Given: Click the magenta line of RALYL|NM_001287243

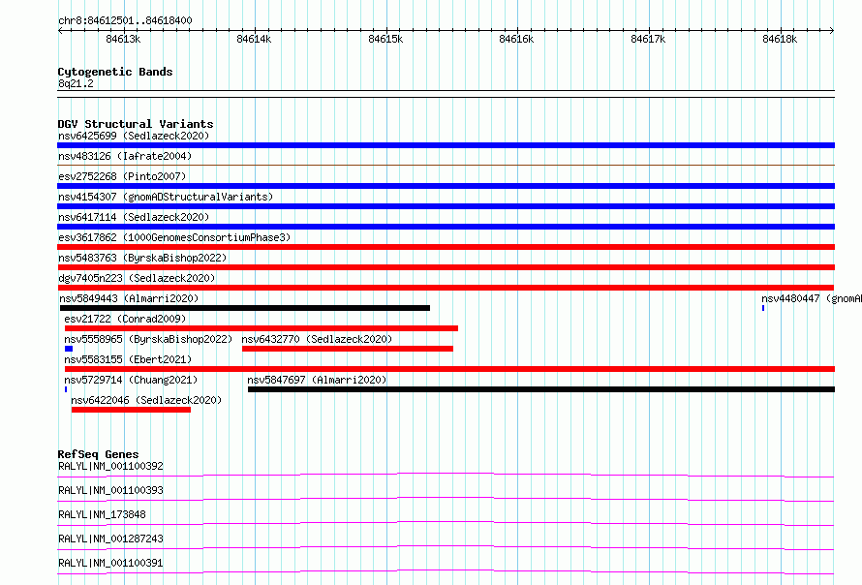Looking at the screenshot, I should coord(446,547).
